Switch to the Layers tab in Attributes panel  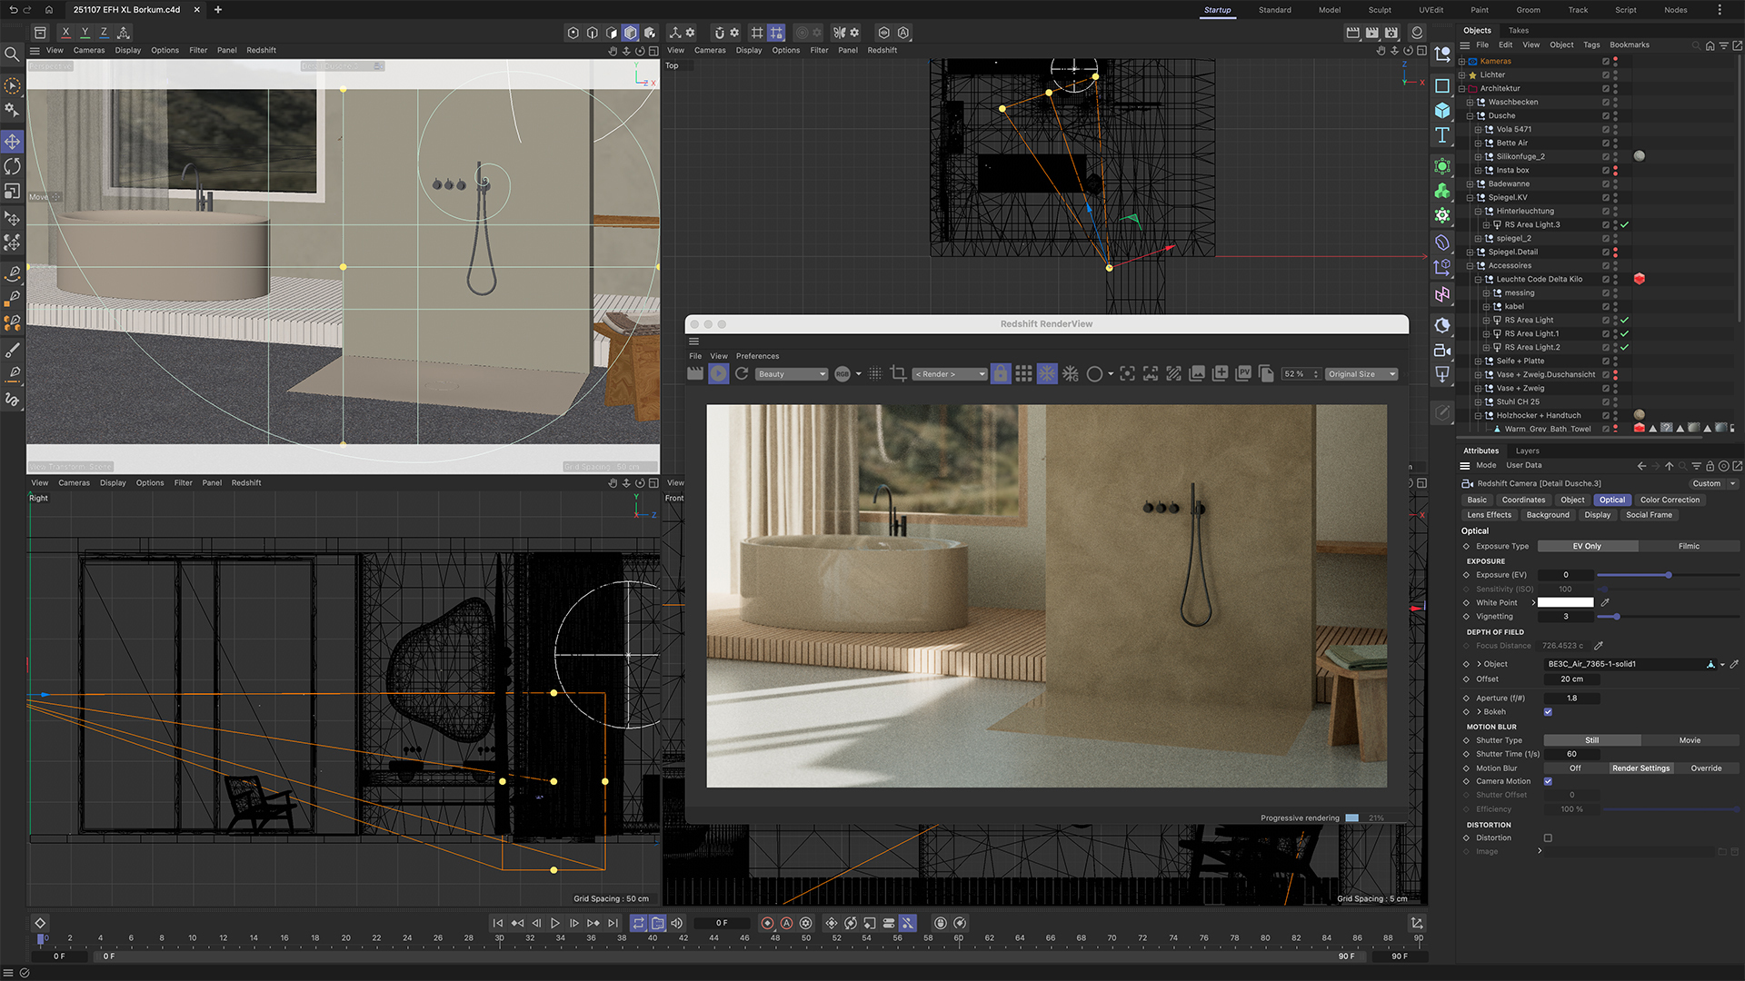click(1527, 451)
